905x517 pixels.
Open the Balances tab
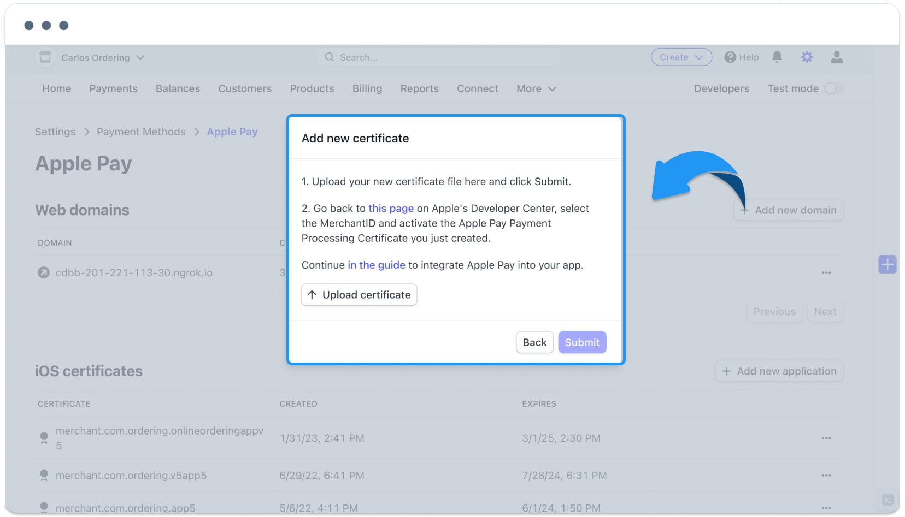pos(178,88)
